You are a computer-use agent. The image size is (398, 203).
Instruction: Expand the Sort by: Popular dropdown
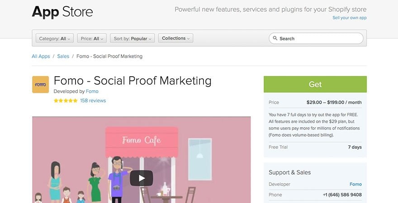click(x=133, y=39)
